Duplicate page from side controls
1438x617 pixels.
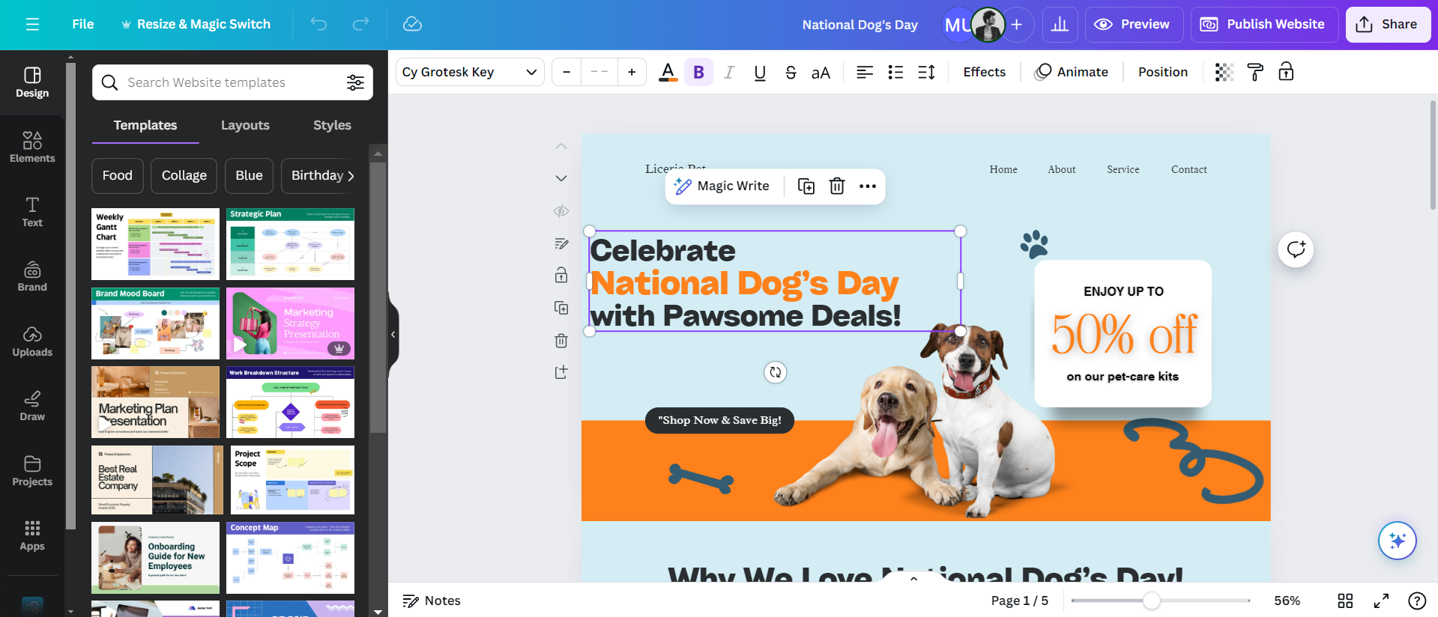(x=561, y=308)
